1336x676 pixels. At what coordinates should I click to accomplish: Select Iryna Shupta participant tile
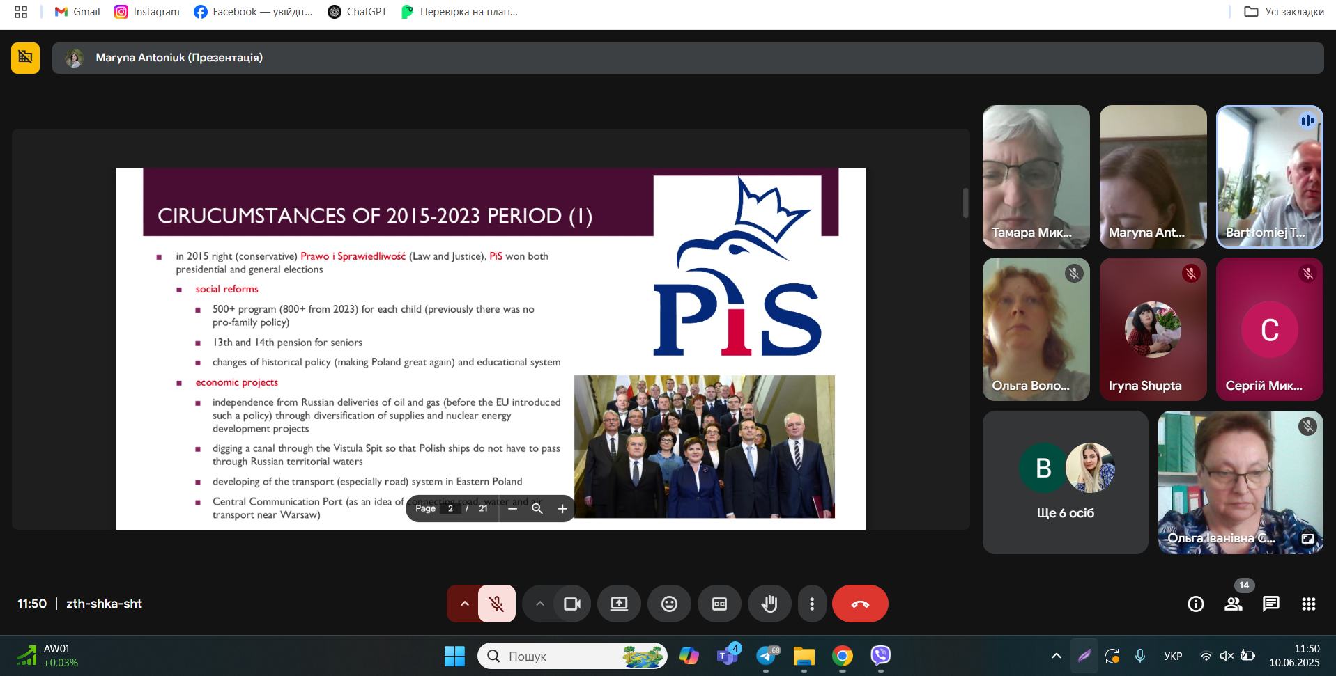point(1153,329)
